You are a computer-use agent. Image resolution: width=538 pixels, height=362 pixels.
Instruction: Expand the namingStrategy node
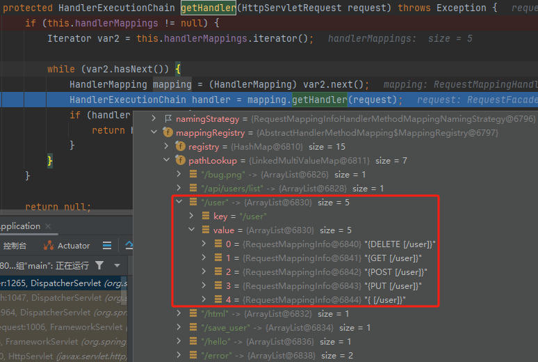154,118
